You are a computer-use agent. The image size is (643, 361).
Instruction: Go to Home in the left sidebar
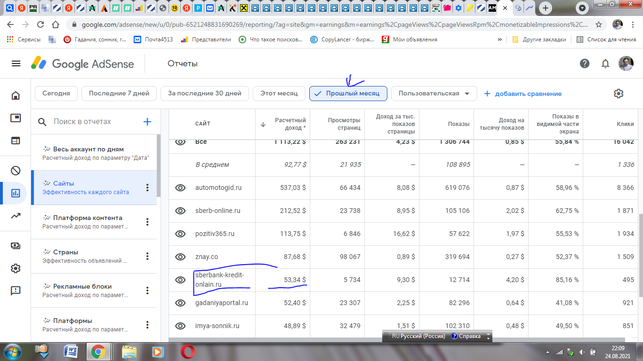(x=16, y=96)
